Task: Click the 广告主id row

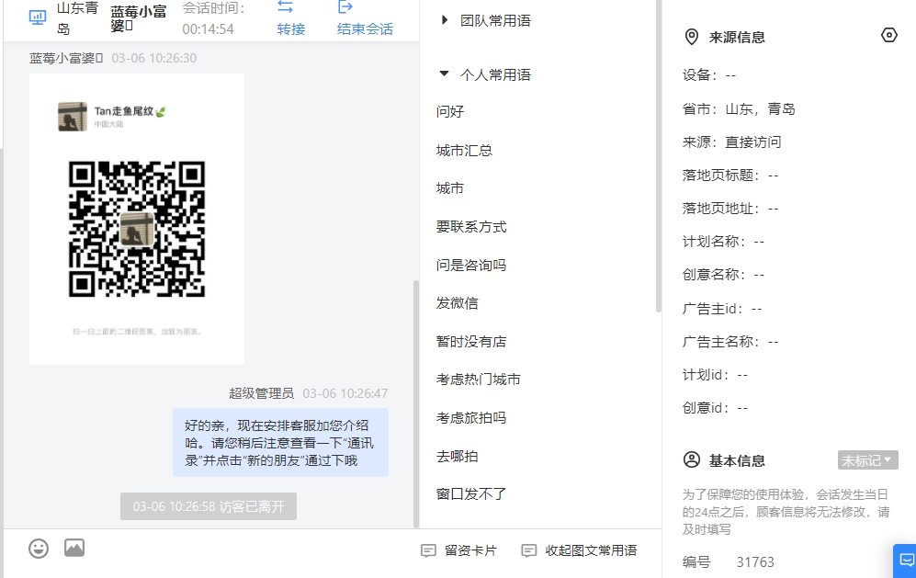Action: point(722,309)
